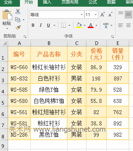Open borders dropdown arrow
The width and height of the screenshot is (133, 151).
69,25
